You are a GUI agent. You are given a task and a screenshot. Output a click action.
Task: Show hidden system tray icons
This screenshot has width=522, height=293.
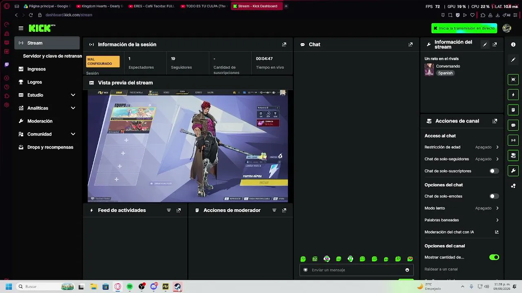(462, 287)
